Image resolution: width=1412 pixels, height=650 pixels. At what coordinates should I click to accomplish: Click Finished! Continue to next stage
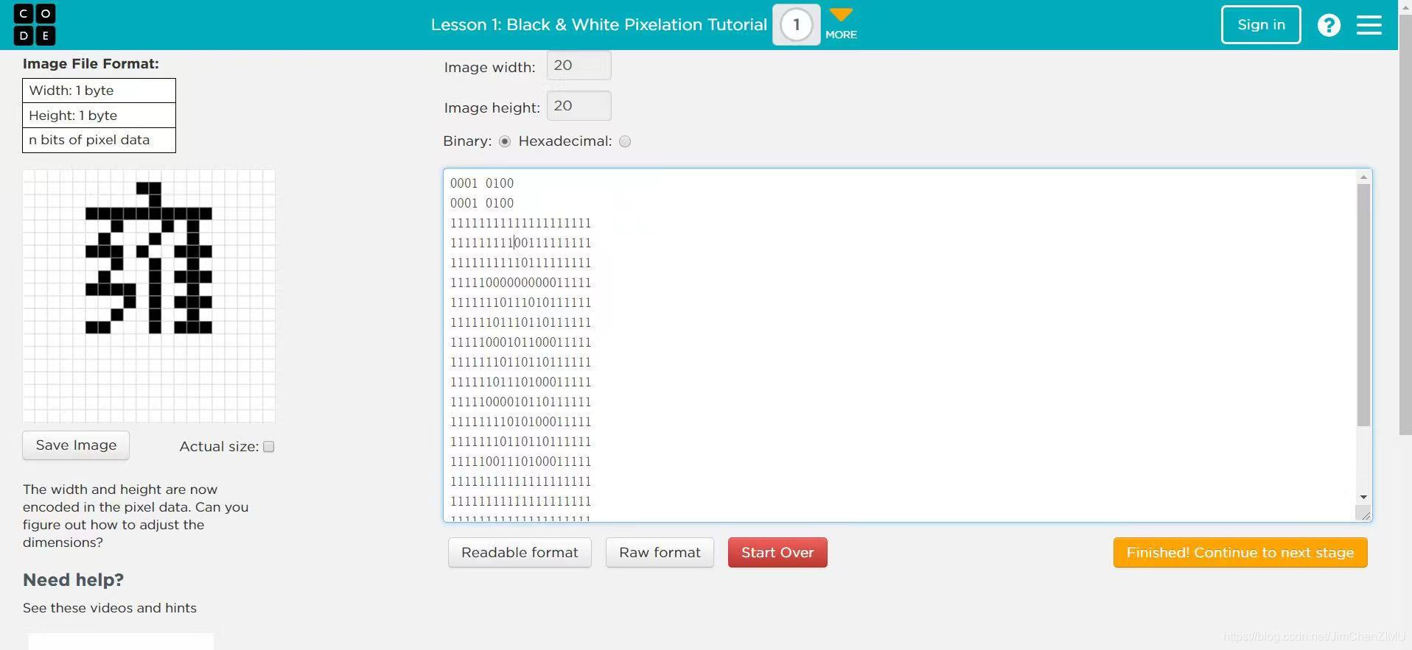point(1240,553)
